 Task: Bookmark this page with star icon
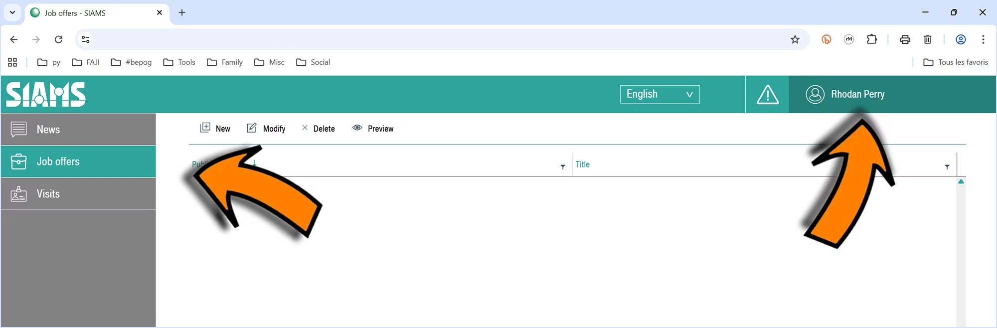795,39
